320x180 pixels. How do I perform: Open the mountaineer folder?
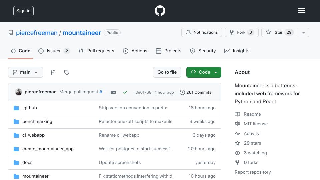click(35, 176)
